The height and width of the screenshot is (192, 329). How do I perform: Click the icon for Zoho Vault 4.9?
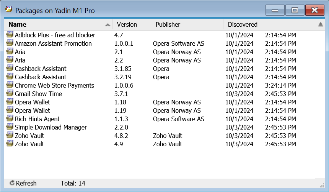pos(10,143)
